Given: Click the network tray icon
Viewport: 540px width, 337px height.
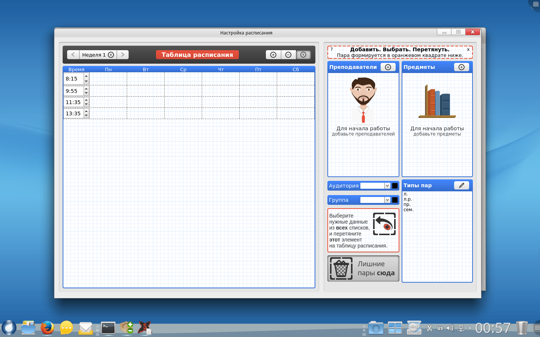Looking at the screenshot, I should tap(461, 328).
